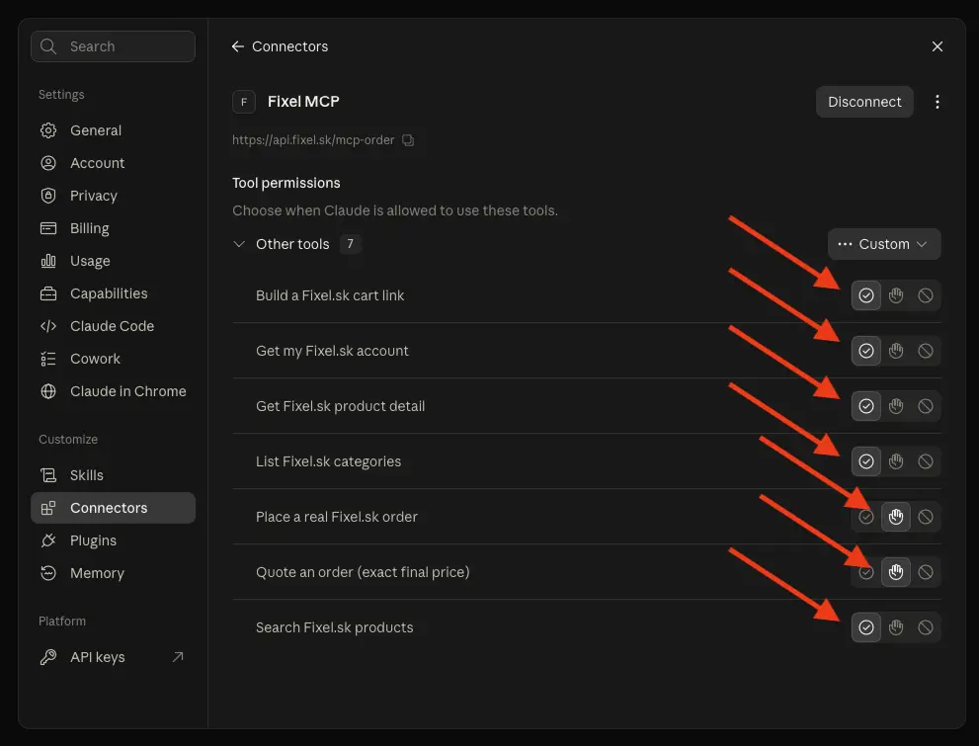
Task: Block the Quote an order tool
Action: (926, 572)
